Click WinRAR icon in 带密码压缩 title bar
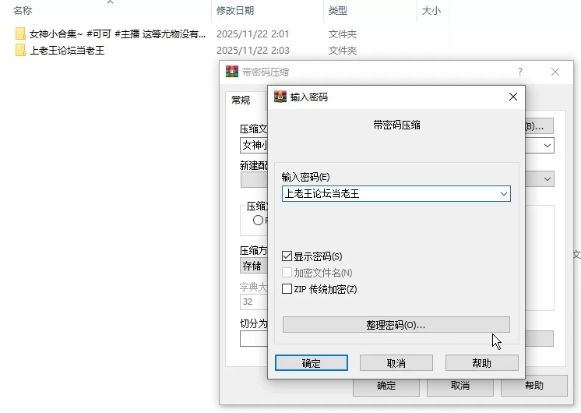 (232, 72)
